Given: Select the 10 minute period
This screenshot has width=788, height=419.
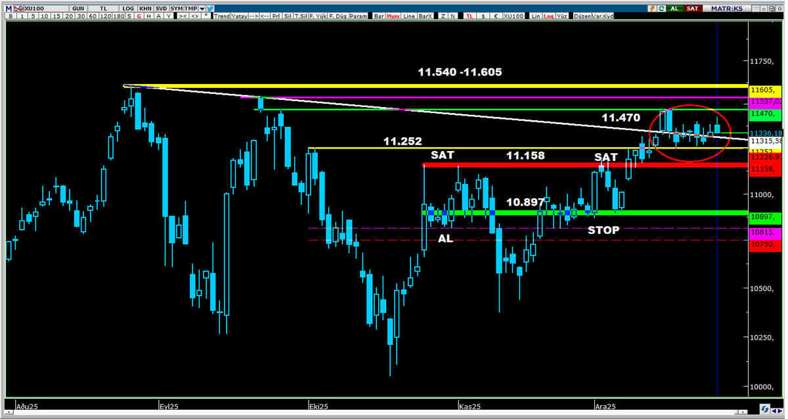Looking at the screenshot, I should [45, 16].
